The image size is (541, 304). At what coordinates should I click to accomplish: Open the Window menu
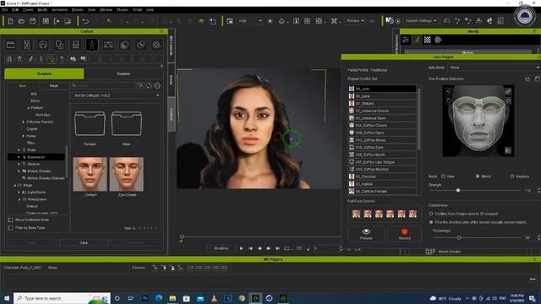106,10
